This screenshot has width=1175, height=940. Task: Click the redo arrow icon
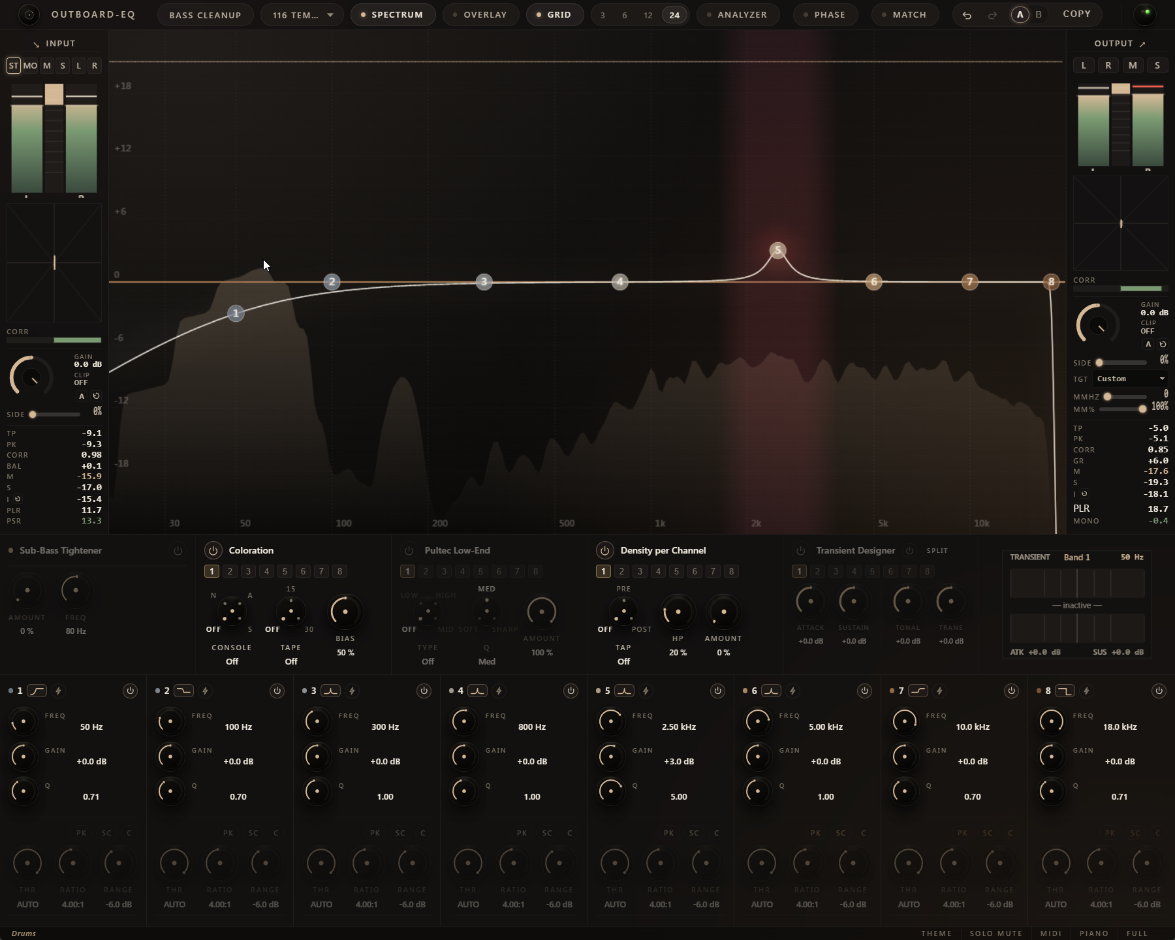pos(992,15)
